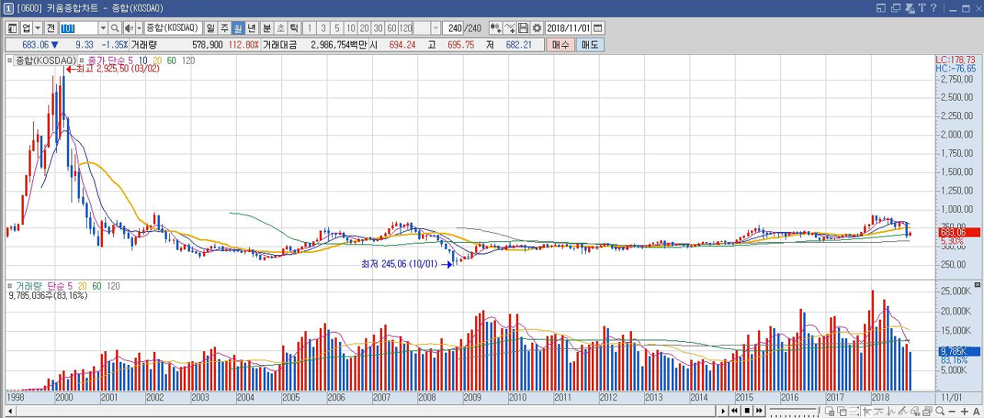The height and width of the screenshot is (418, 984).
Task: Click the window layout icon in title bar
Action: tap(881, 8)
